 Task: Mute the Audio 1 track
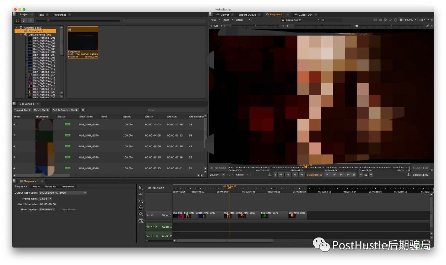152,227
